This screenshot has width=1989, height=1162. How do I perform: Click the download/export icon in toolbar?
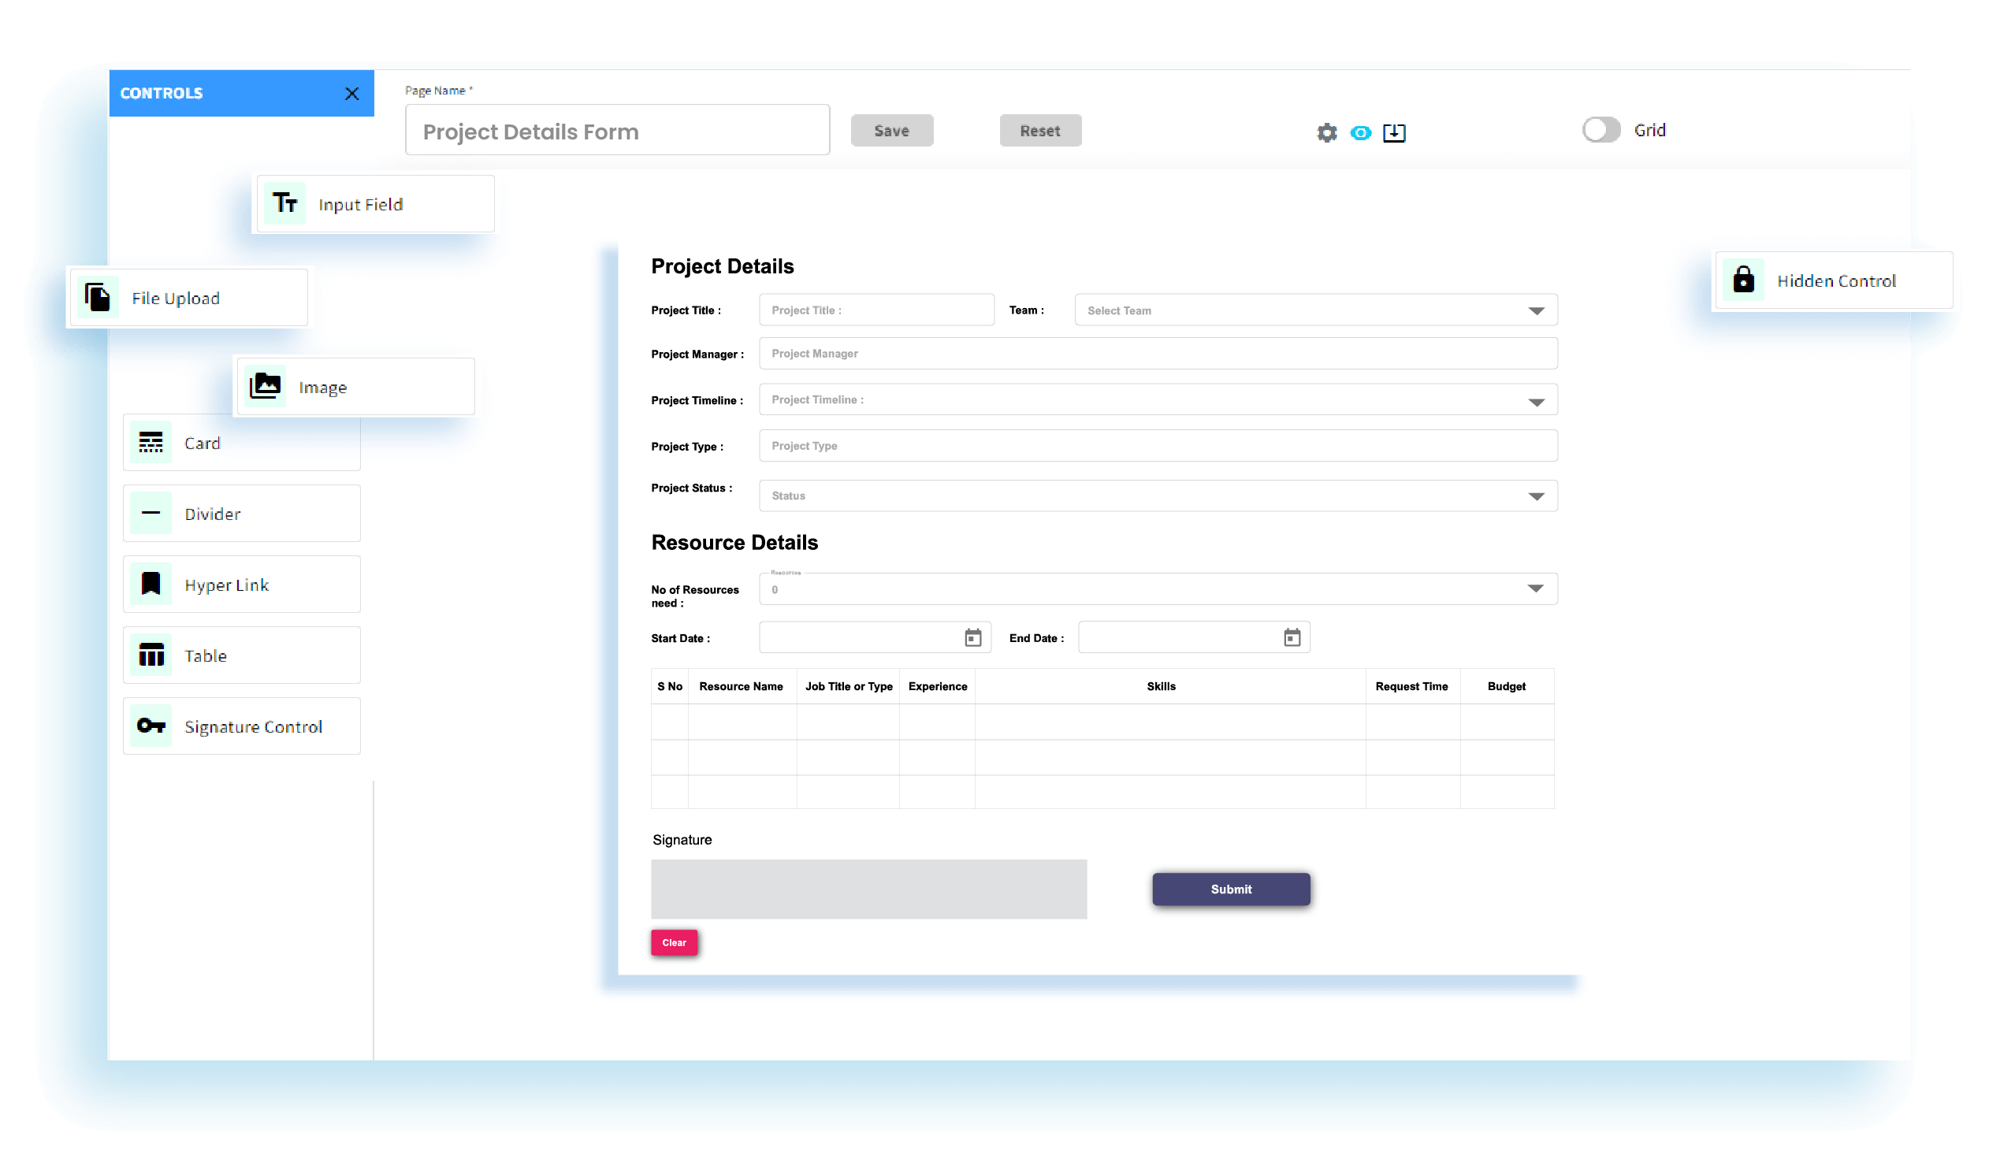pos(1394,132)
